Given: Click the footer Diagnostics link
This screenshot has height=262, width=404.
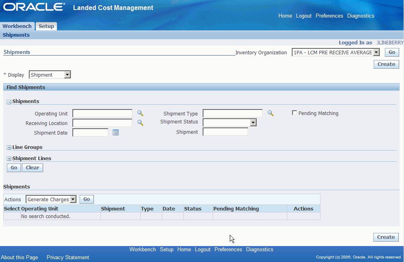Looking at the screenshot, I should click(x=259, y=249).
